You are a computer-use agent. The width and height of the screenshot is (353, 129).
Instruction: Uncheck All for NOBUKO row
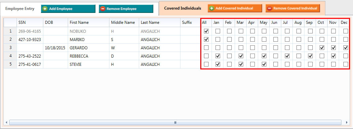pos(206,31)
